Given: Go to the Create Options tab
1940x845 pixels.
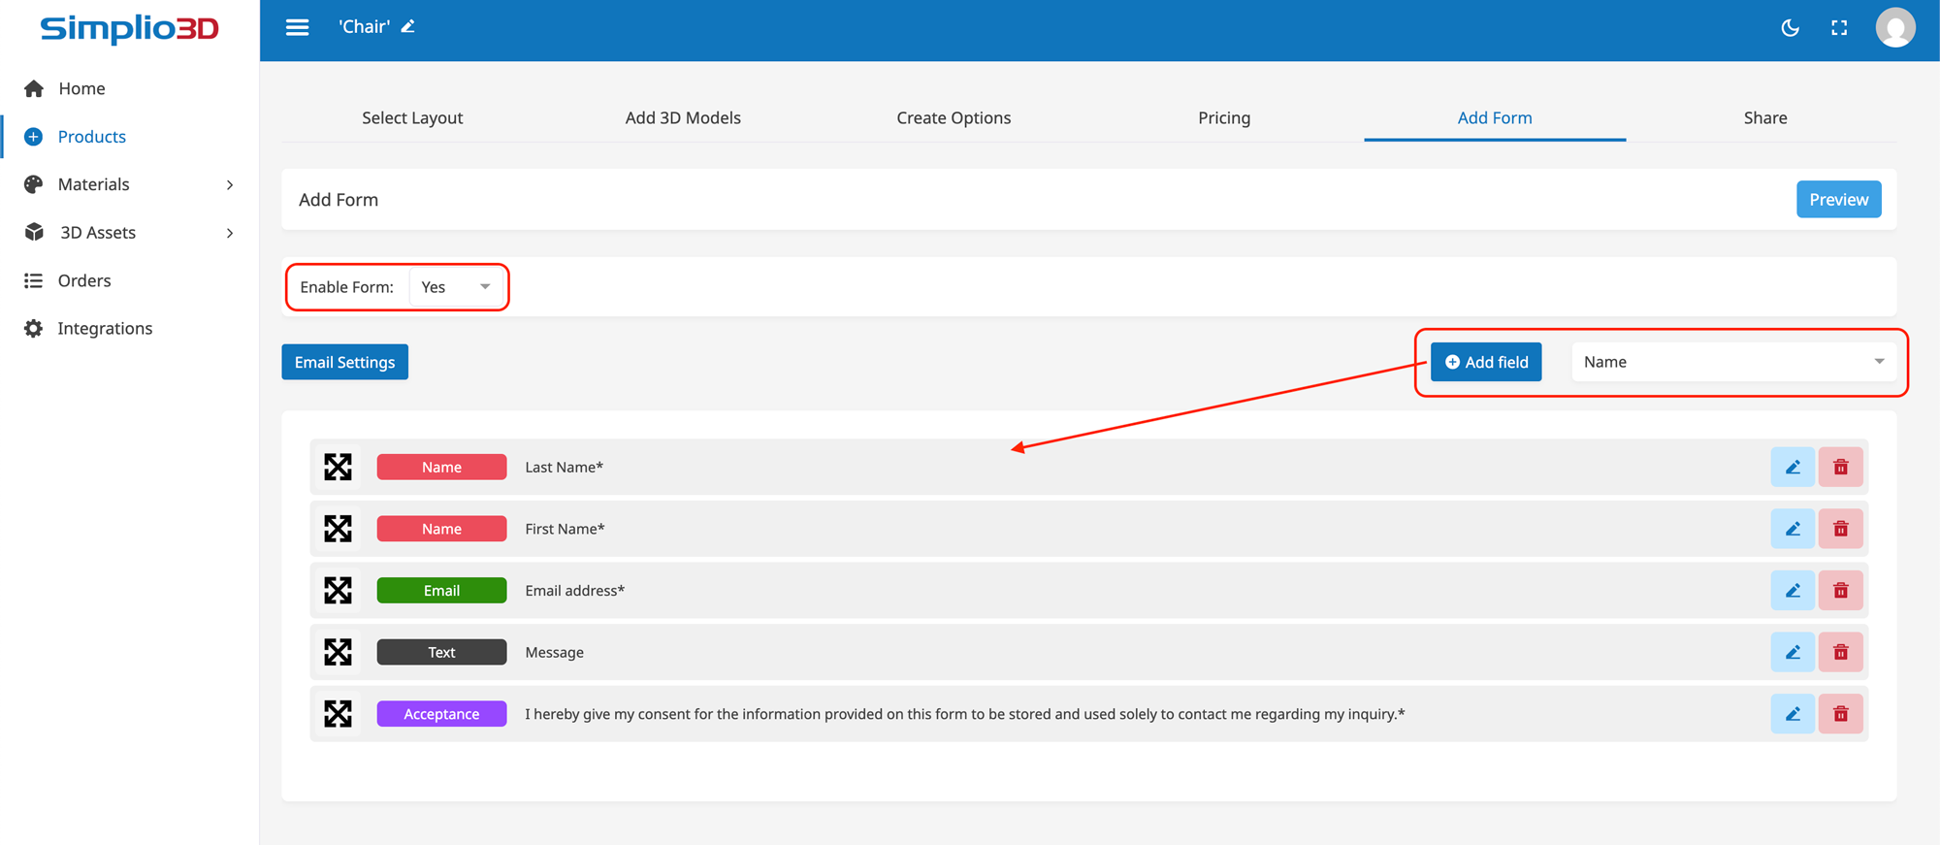Looking at the screenshot, I should click(953, 117).
